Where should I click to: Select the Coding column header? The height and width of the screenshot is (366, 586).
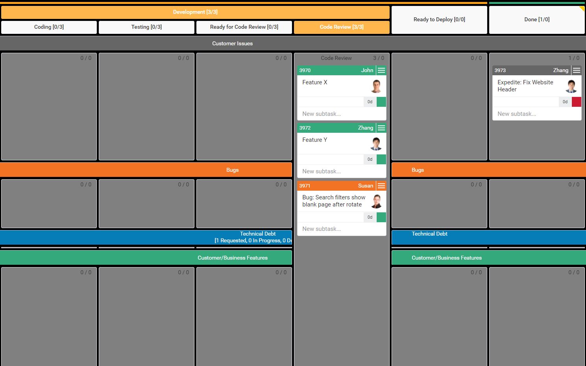[49, 27]
